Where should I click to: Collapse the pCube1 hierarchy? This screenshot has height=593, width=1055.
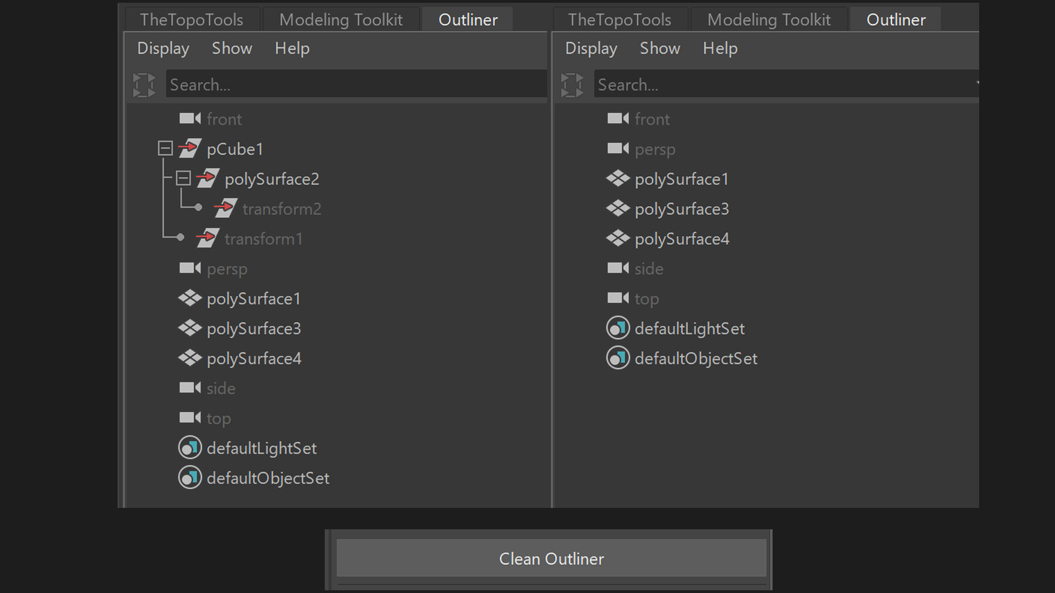164,148
